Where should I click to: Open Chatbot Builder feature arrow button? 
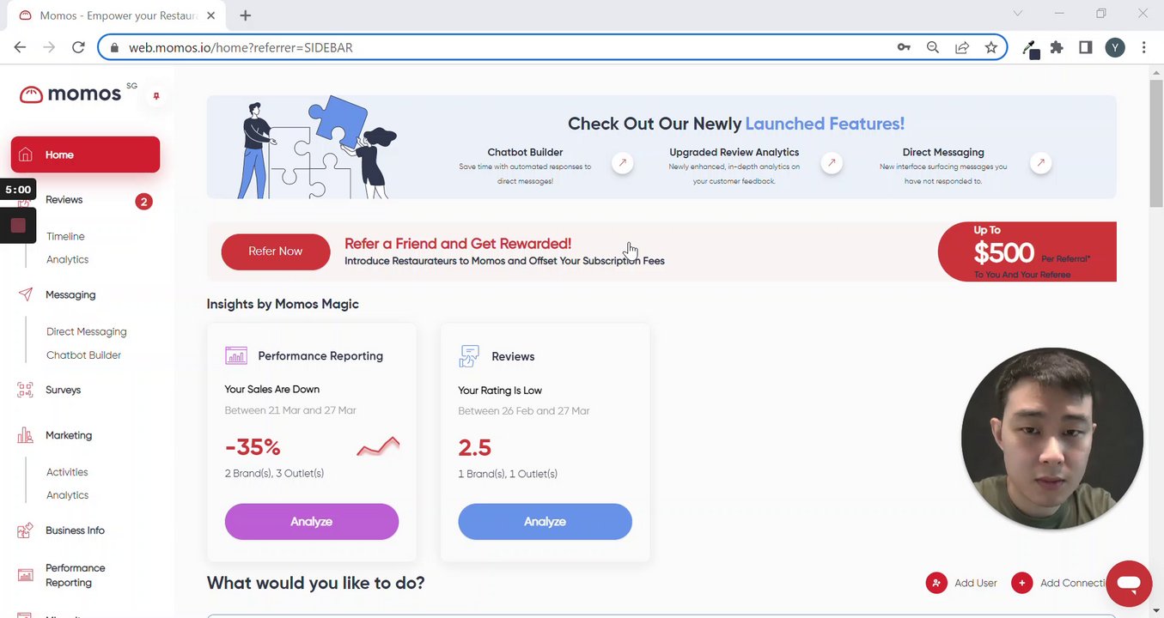click(623, 162)
